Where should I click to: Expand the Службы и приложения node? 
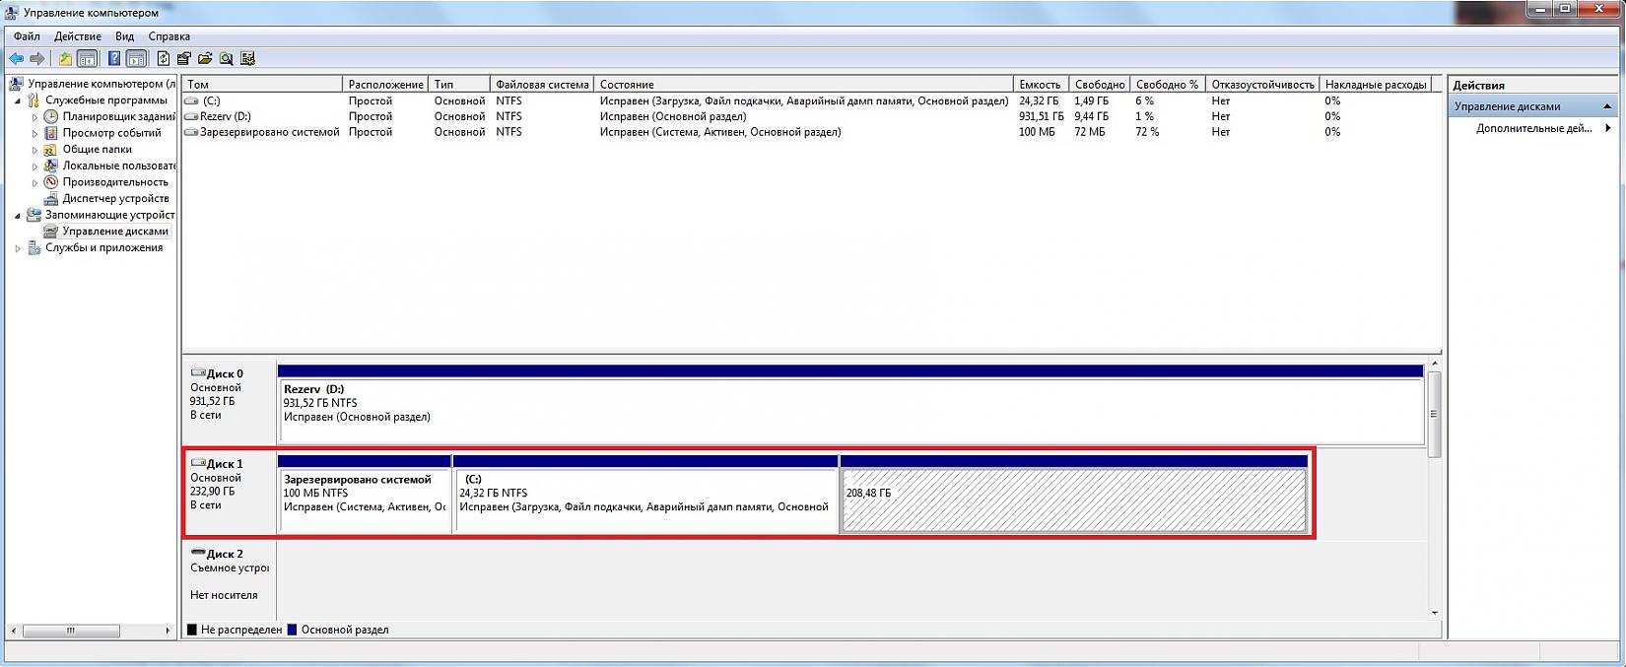click(x=18, y=248)
